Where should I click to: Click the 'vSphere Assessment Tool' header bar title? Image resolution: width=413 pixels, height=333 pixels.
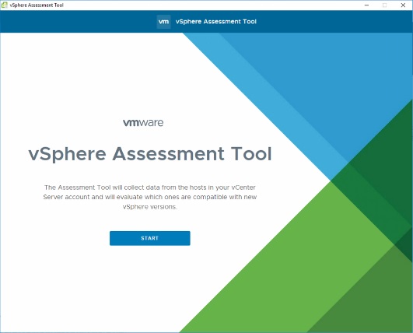pyautogui.click(x=216, y=22)
